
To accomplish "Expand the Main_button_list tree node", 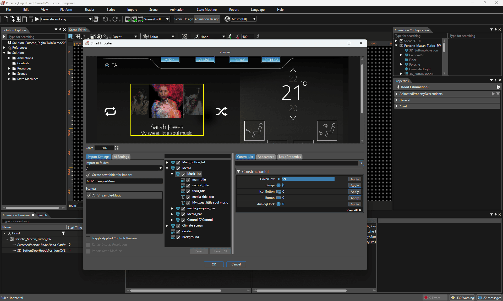I will pyautogui.click(x=167, y=162).
